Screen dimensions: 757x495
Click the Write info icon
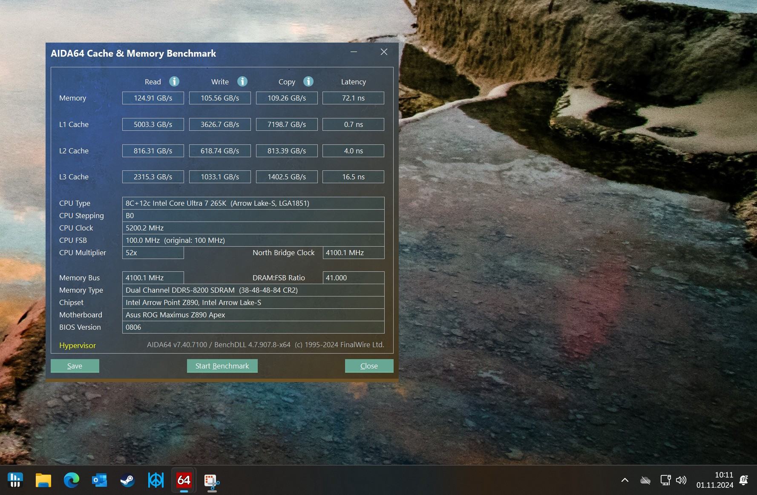point(242,81)
